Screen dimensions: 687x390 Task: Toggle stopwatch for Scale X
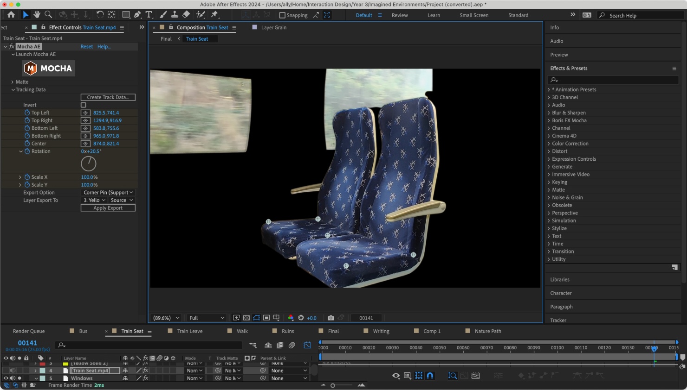coord(27,177)
